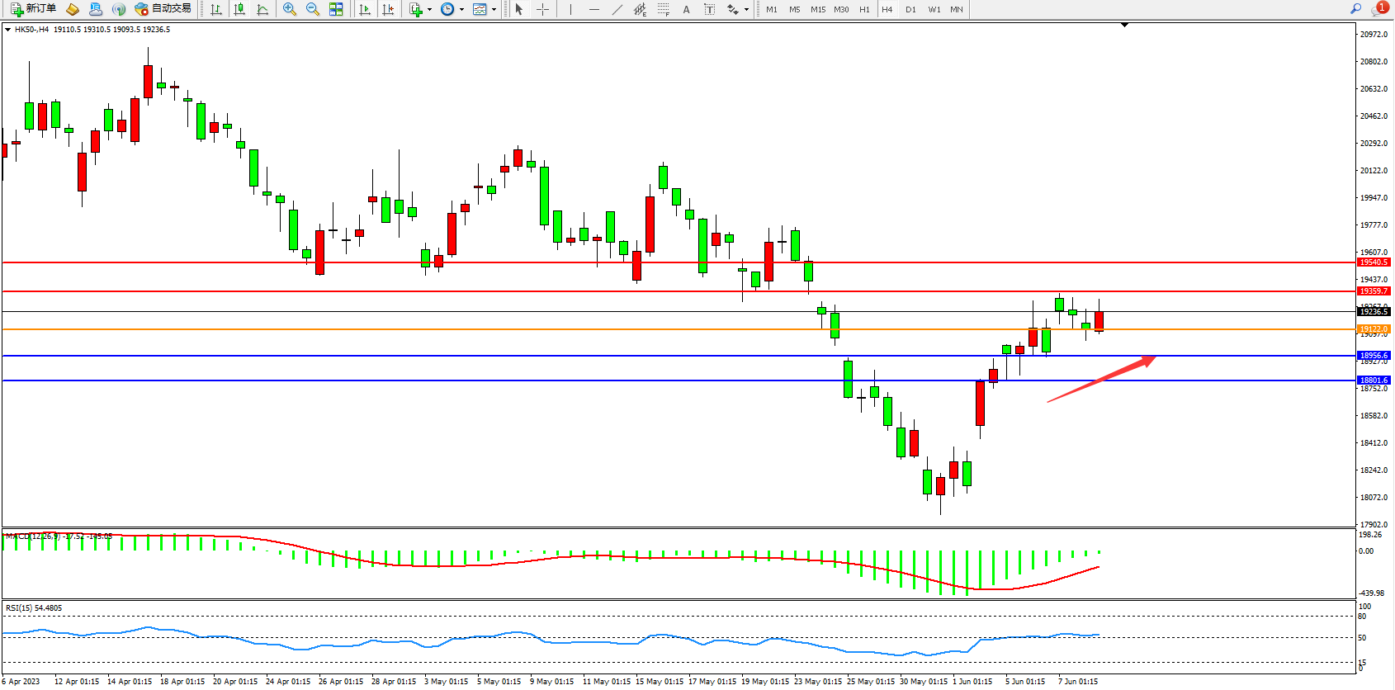Select the red arrow drawn on chart
The image size is (1395, 690).
(x=1099, y=380)
